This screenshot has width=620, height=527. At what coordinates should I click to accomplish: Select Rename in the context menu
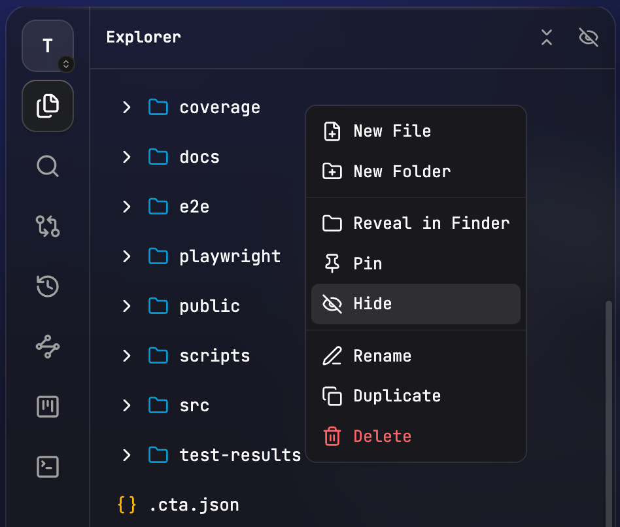tap(416, 356)
